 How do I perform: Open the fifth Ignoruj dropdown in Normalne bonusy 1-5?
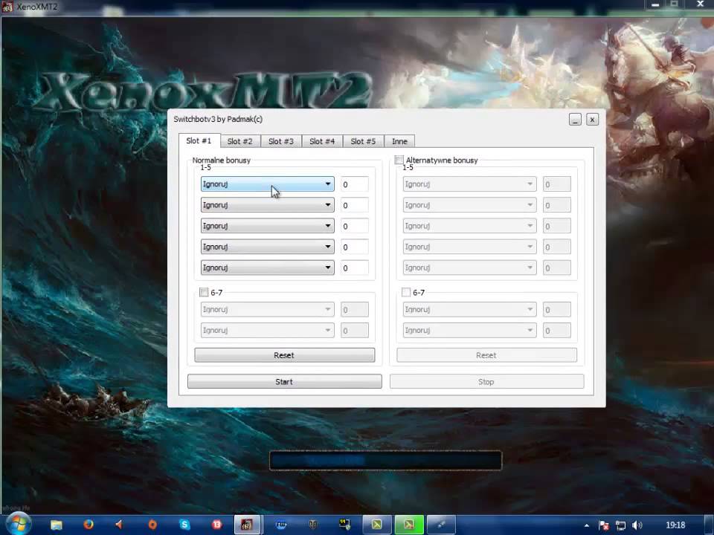[267, 267]
